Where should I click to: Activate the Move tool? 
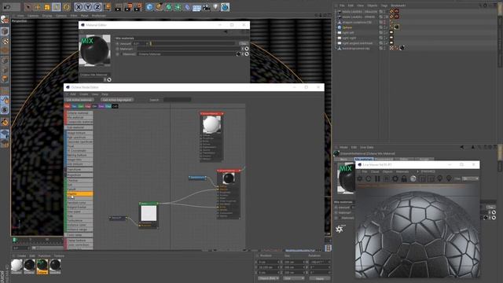point(37,7)
